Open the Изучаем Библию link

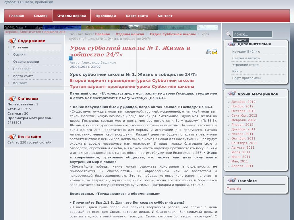coord(246,51)
